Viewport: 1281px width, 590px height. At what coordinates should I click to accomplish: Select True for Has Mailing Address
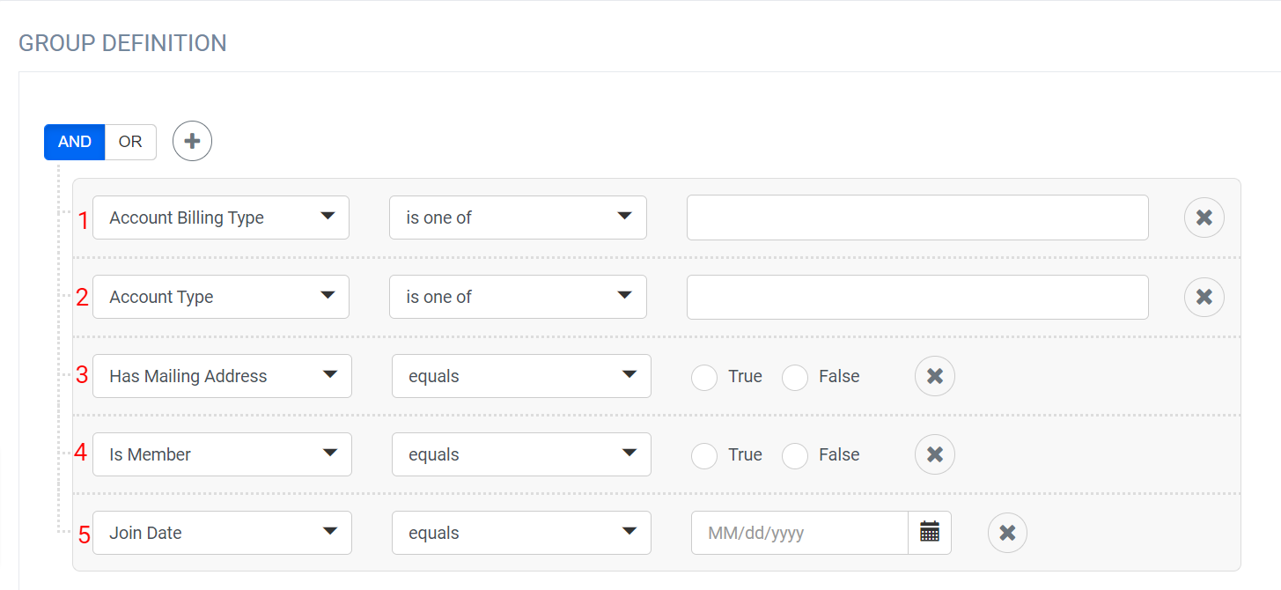[704, 377]
